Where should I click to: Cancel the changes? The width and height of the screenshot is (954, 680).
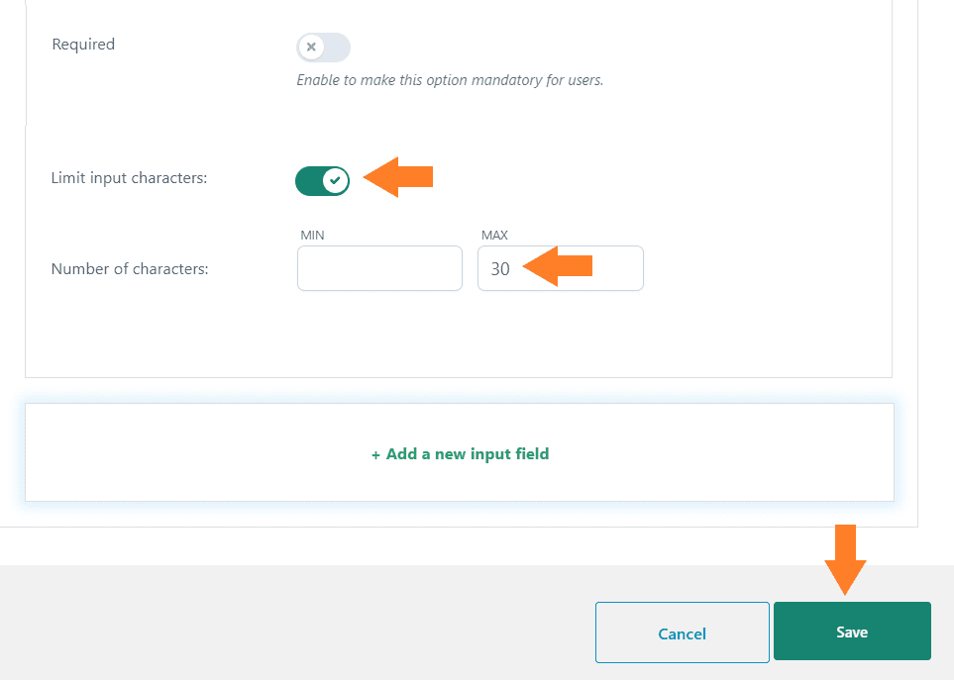(682, 632)
